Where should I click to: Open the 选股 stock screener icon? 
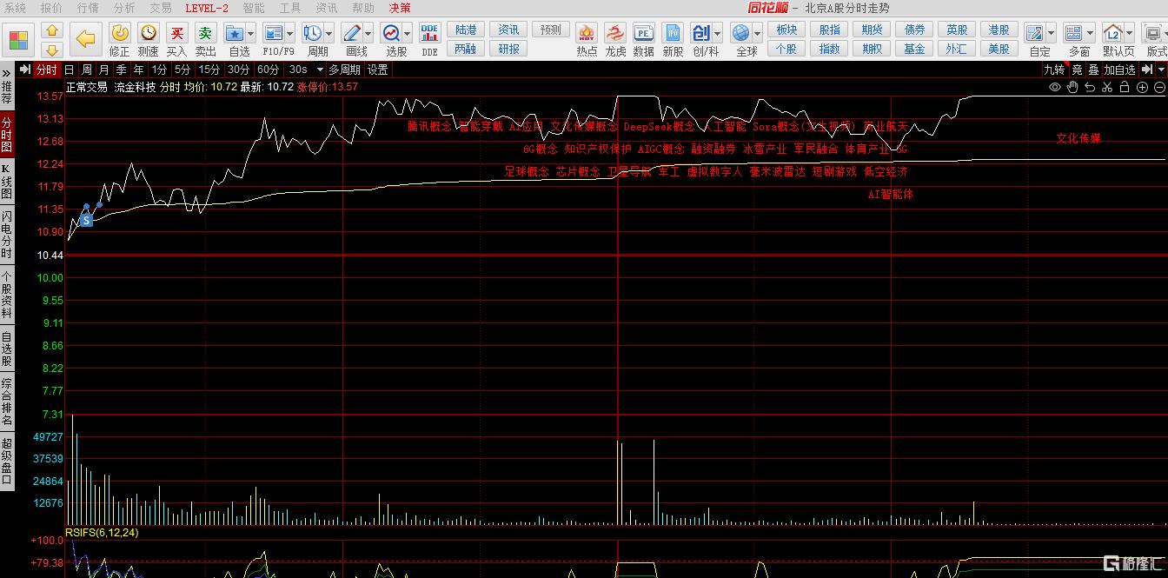pyautogui.click(x=391, y=33)
